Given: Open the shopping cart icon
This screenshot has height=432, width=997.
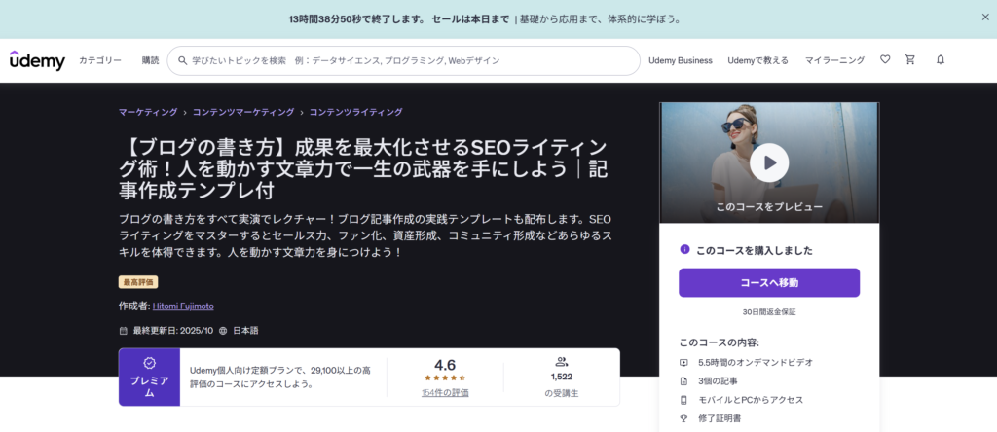Looking at the screenshot, I should (910, 59).
